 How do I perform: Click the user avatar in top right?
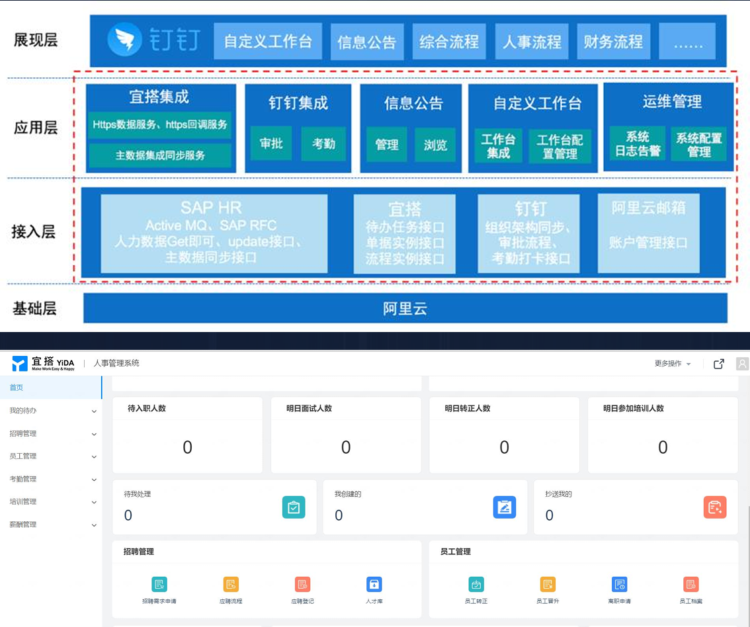click(741, 363)
